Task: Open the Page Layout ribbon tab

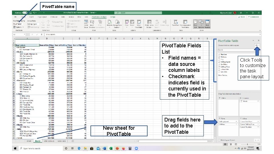Action: click(x=42, y=17)
